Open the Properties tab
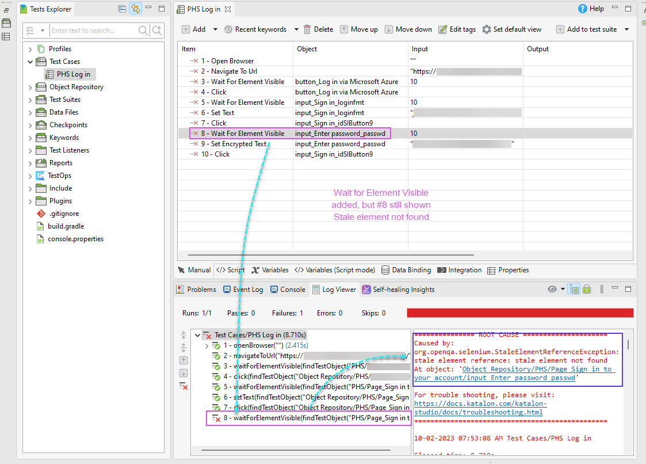Image resolution: width=646 pixels, height=464 pixels. [508, 270]
